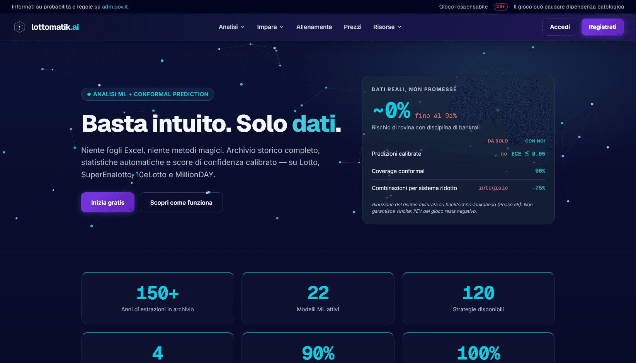Viewport: 636px width, 363px height.
Task: Click the Accedi login button
Action: [x=560, y=27]
